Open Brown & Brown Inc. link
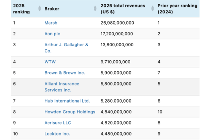 pyautogui.click(x=65, y=73)
